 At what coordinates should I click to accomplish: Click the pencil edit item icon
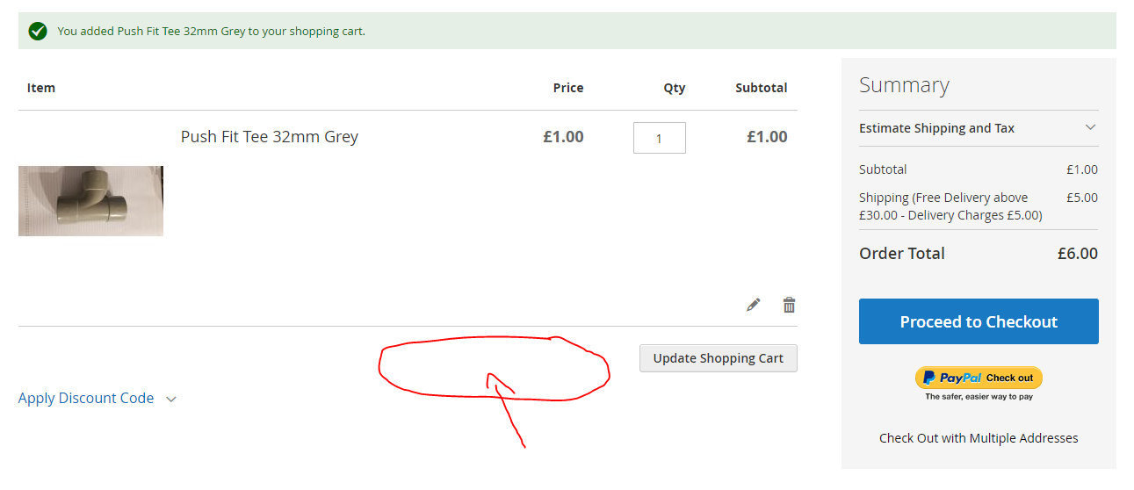pyautogui.click(x=753, y=305)
